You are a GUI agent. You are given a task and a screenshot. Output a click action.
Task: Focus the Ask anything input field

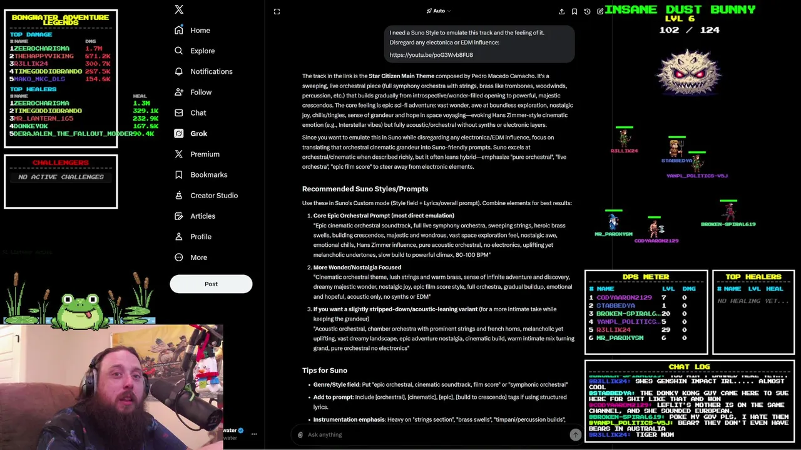pos(437,434)
